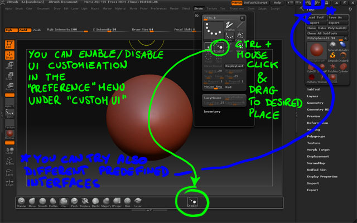Select Sphere3D tool thumbnail

point(332,46)
